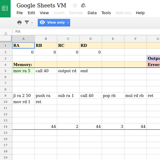Open the Tools menu
This screenshot has height=160, width=160.
[106, 13]
